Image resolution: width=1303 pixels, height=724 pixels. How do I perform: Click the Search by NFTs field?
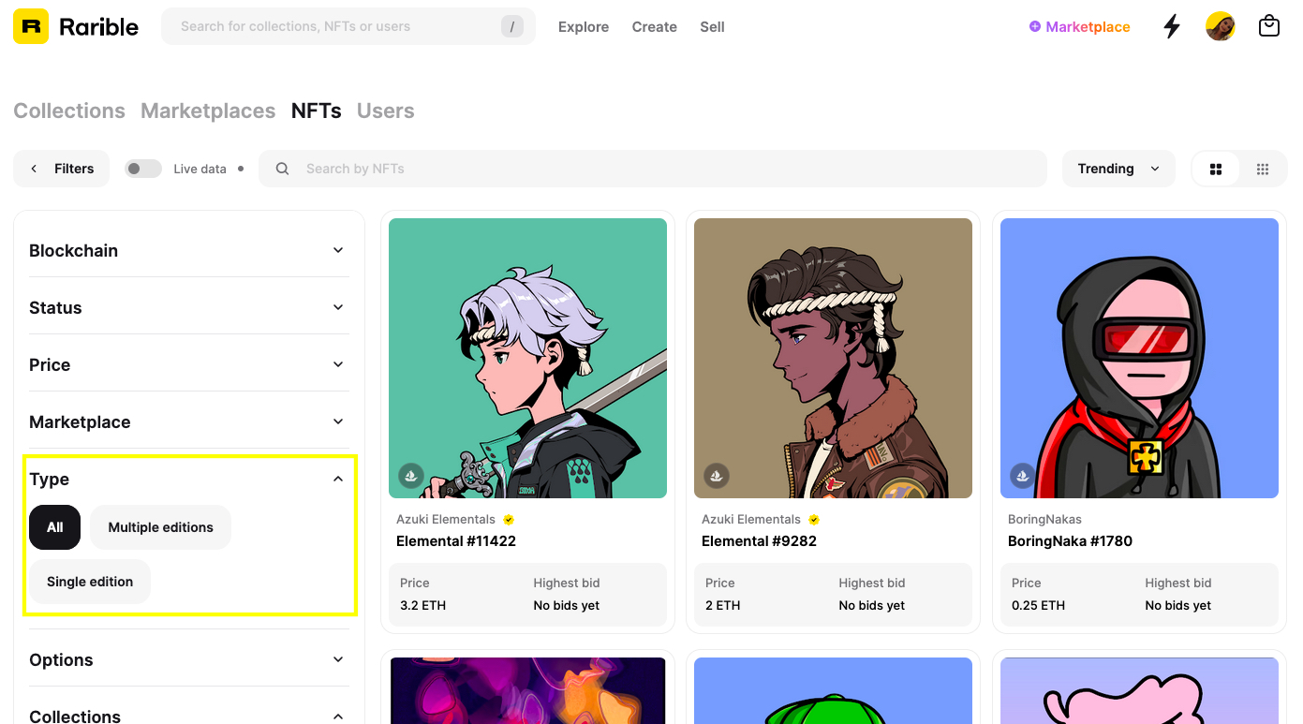[x=653, y=169]
